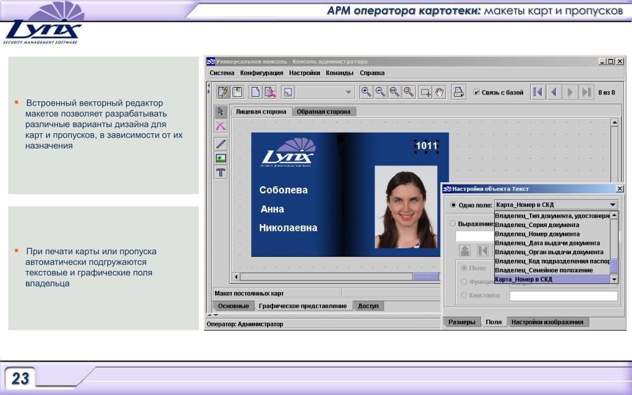The width and height of the screenshot is (632, 395).
Task: Click the dropdown list scrollbar down arrow
Action: [x=614, y=279]
